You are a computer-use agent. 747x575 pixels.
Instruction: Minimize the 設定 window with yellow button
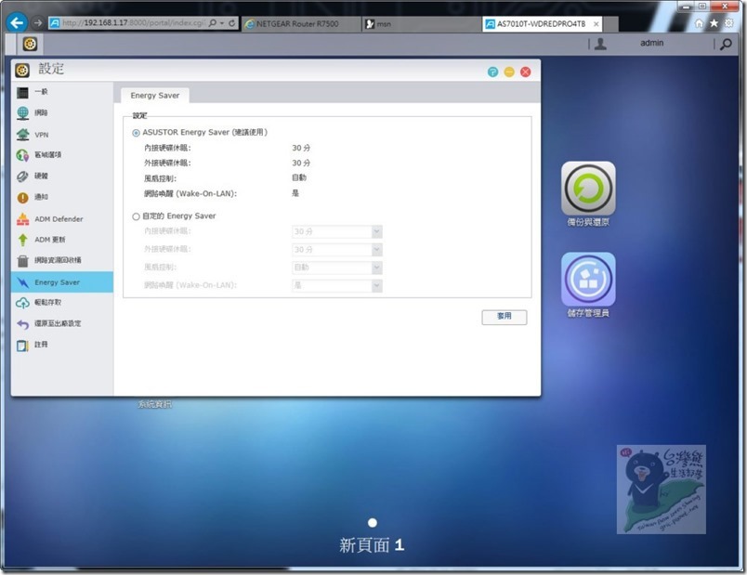click(509, 72)
